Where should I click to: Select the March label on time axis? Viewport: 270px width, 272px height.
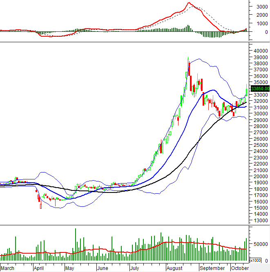tap(8, 268)
